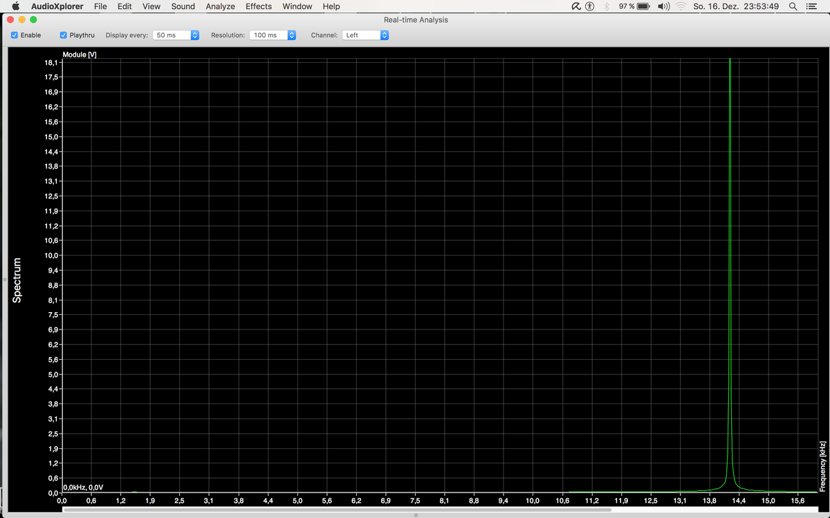Click the Bluetooth icon in menu bar
Screen dimensions: 830x518
coord(607,6)
